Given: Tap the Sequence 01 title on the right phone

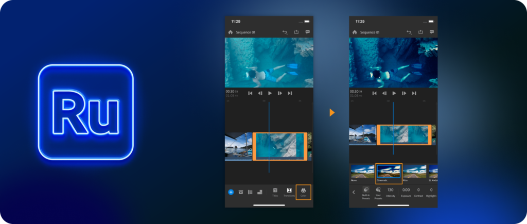Looking at the screenshot, I should coord(370,32).
